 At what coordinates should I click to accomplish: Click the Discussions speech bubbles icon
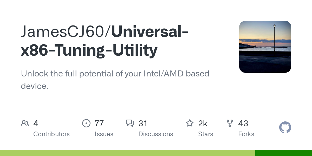click(x=130, y=123)
